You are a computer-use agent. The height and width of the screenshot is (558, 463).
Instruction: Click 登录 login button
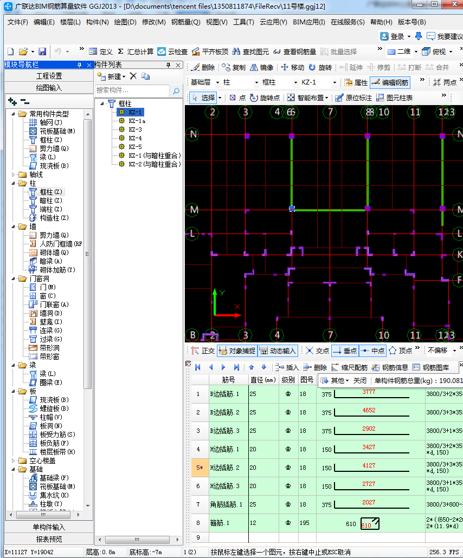(393, 36)
